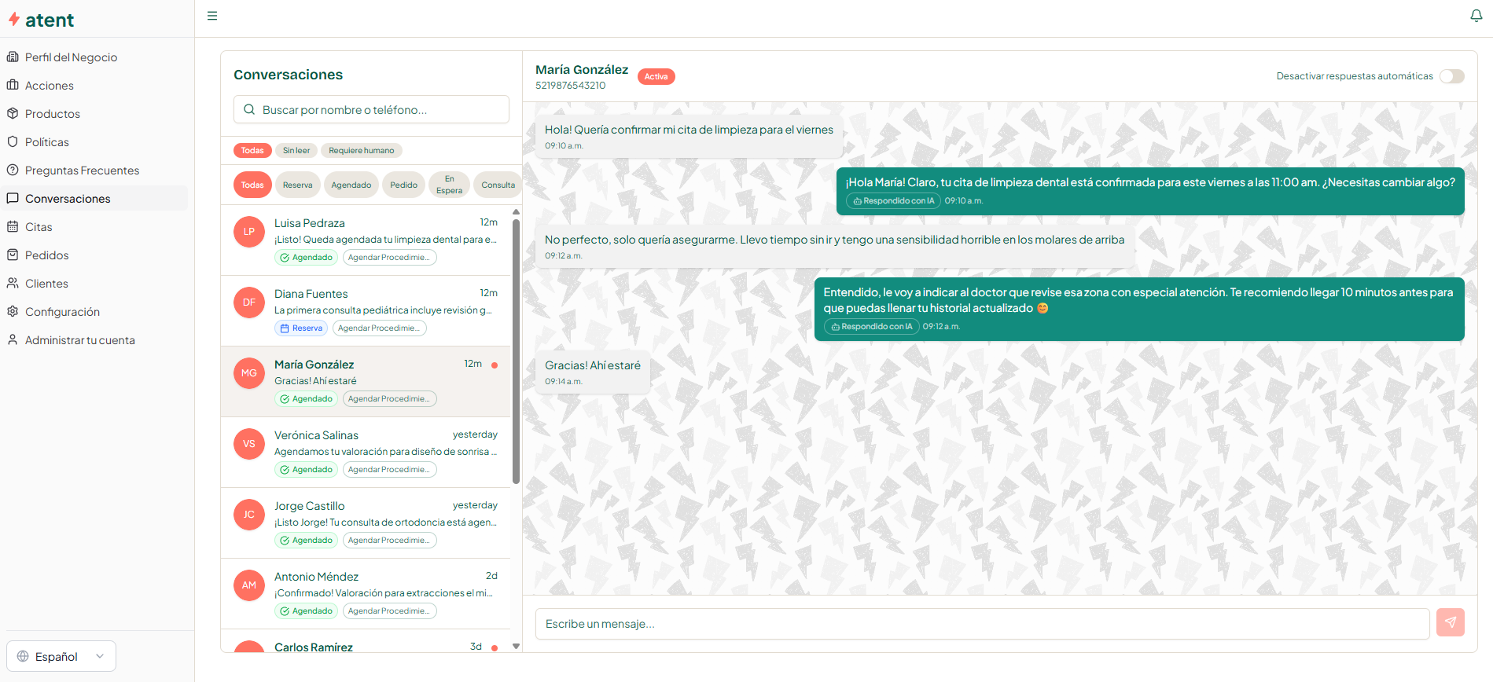Click the Productos box icon in sidebar
Image resolution: width=1493 pixels, height=682 pixels.
[13, 113]
